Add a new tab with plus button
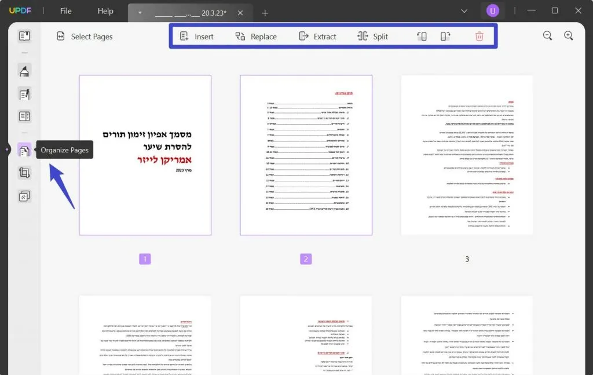 click(265, 13)
